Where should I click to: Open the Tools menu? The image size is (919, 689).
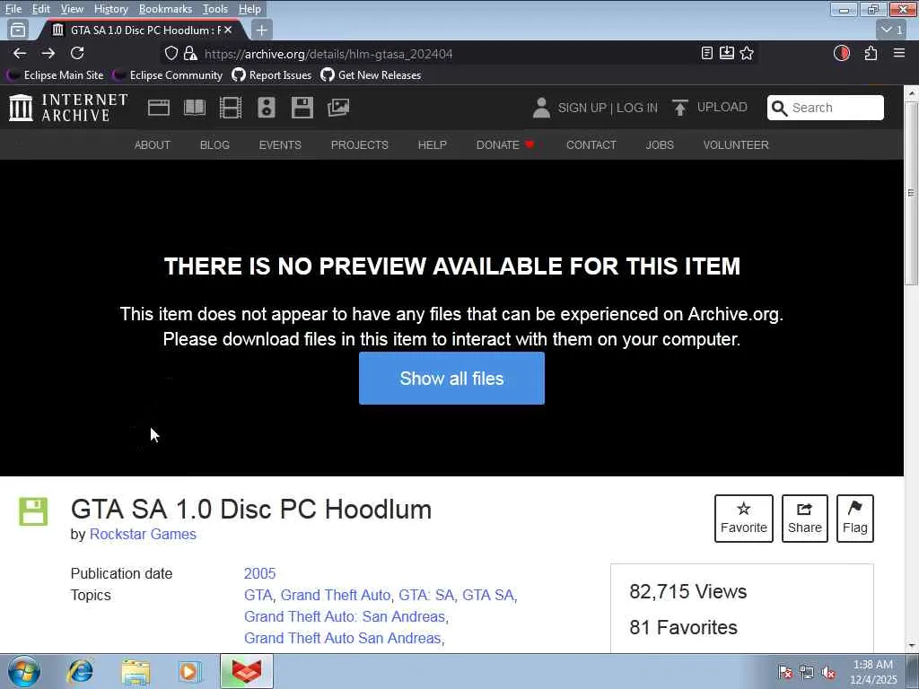pyautogui.click(x=215, y=9)
